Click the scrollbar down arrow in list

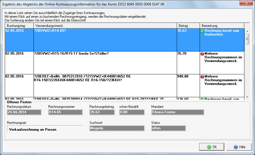[x=247, y=97]
